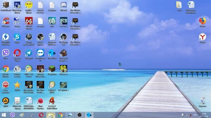
Task: Select the AIMP player desktop shortcut
Action: tap(6, 101)
